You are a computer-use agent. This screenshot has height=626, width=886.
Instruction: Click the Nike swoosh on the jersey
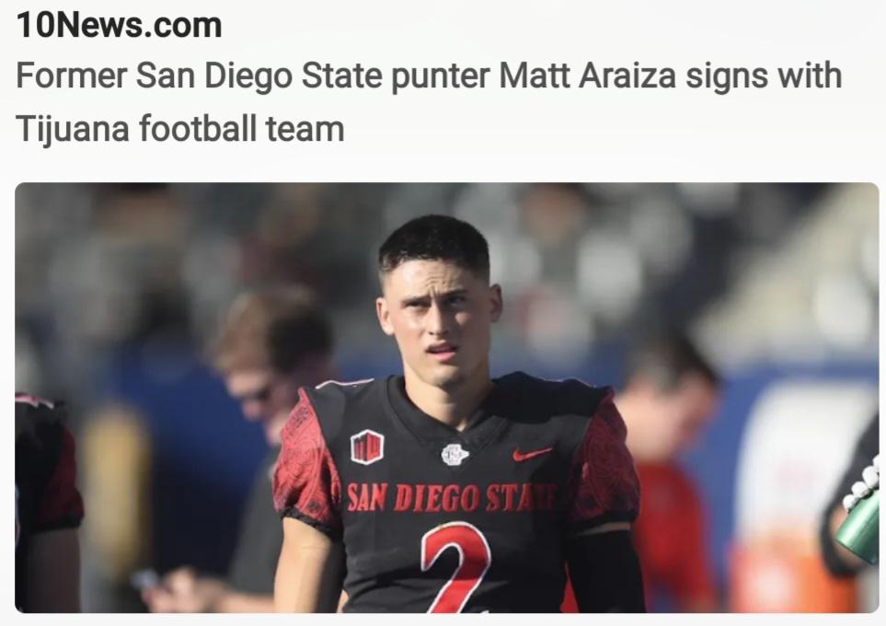[532, 453]
